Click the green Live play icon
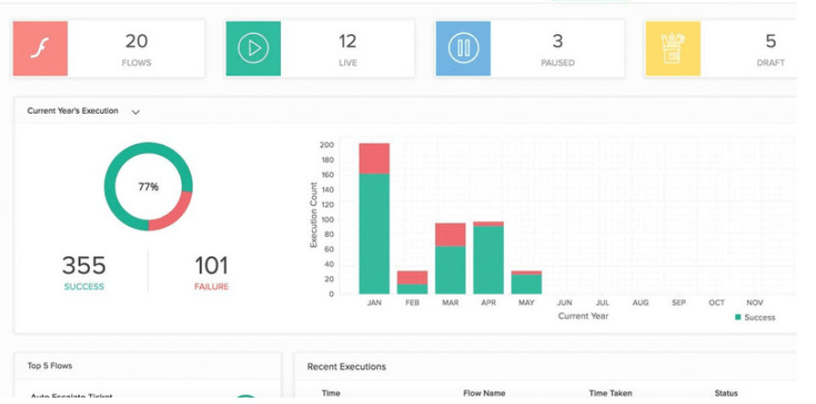The height and width of the screenshot is (404, 816). [253, 48]
